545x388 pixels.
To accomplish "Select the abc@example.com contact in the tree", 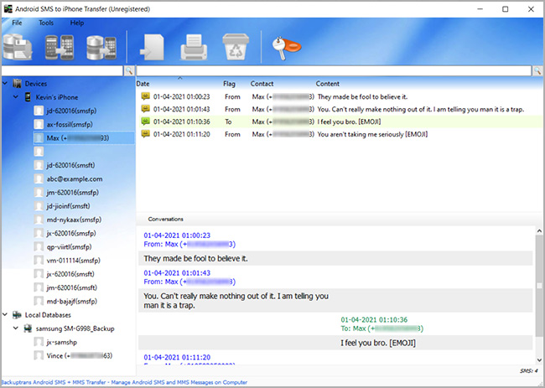I will [x=74, y=178].
